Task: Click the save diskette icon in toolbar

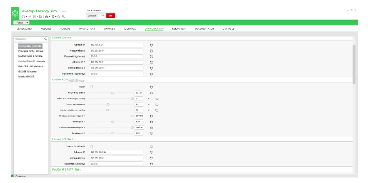Action: pyautogui.click(x=34, y=17)
